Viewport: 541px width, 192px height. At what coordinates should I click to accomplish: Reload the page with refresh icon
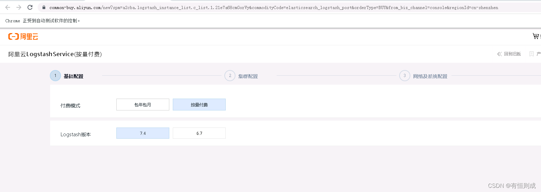pos(30,7)
